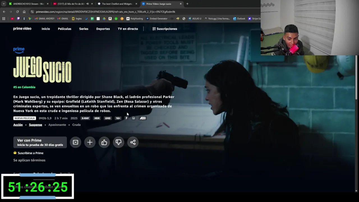Open the trailer icon button next to Ver con Prime
This screenshot has width=359, height=202.
pyautogui.click(x=75, y=142)
